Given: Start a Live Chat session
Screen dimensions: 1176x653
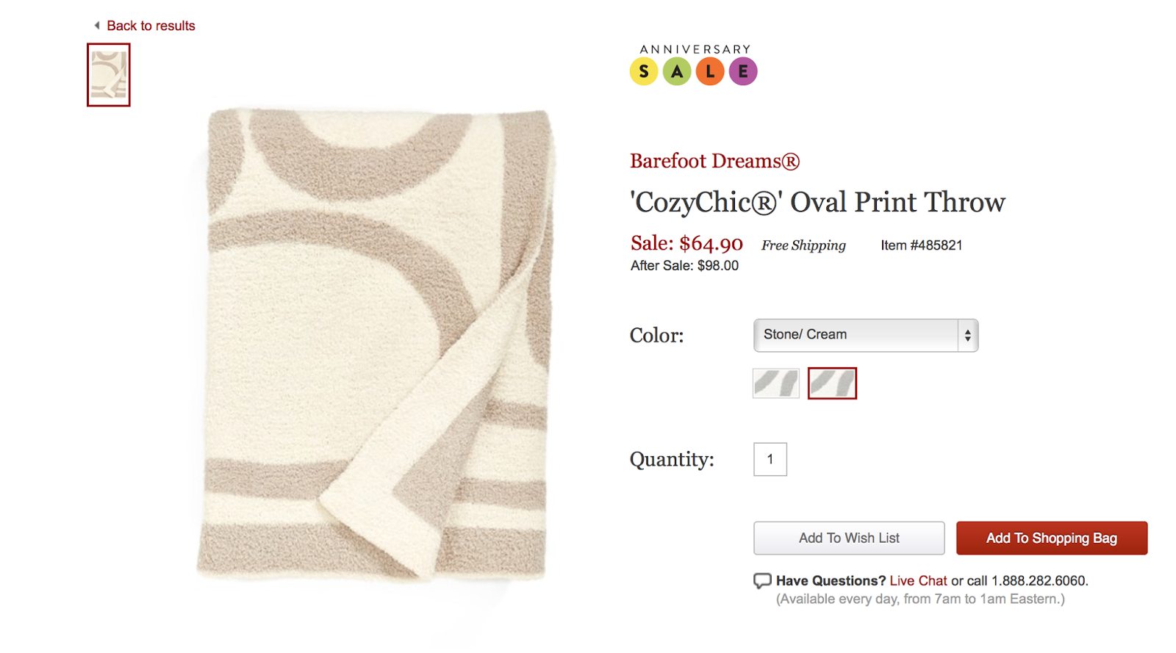Looking at the screenshot, I should (918, 581).
